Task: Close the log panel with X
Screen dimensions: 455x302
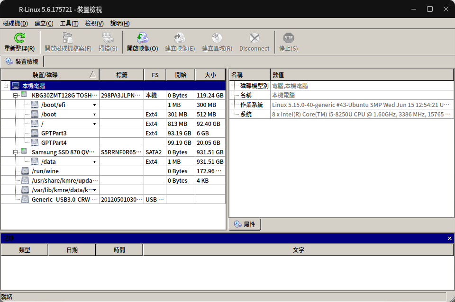Action: pyautogui.click(x=450, y=238)
